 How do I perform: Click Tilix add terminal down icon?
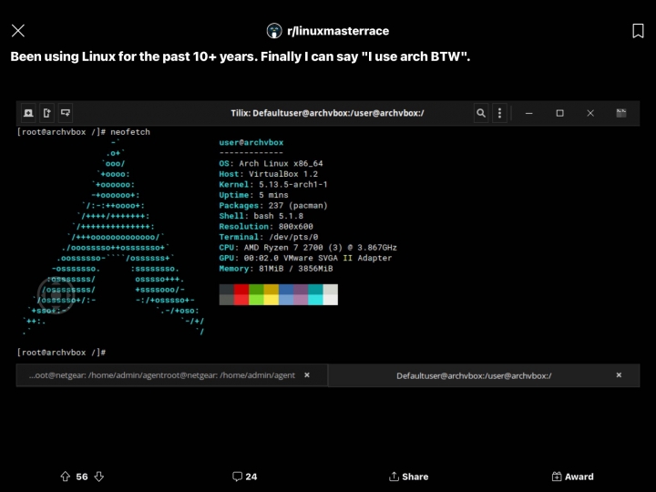pos(66,113)
